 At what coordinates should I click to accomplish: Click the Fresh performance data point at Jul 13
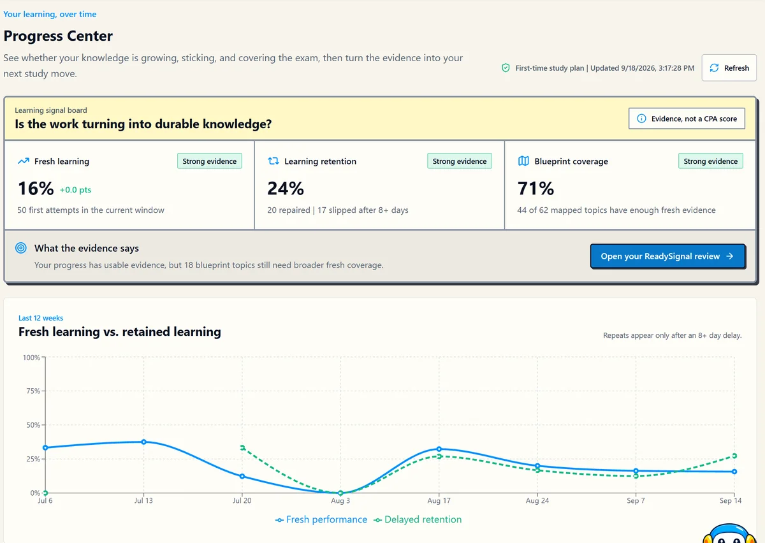click(143, 442)
